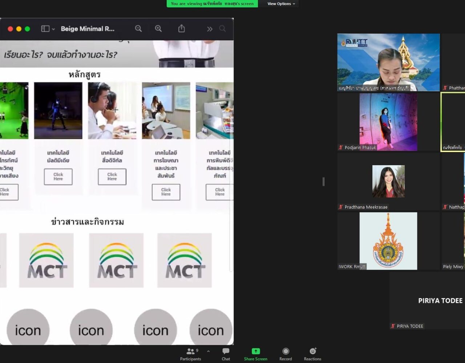Click Here under เทคโนโลยีสื่อดิจิทัล
The height and width of the screenshot is (363, 465).
(x=112, y=177)
